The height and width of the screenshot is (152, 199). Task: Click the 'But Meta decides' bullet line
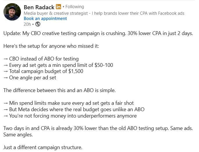click(x=74, y=109)
